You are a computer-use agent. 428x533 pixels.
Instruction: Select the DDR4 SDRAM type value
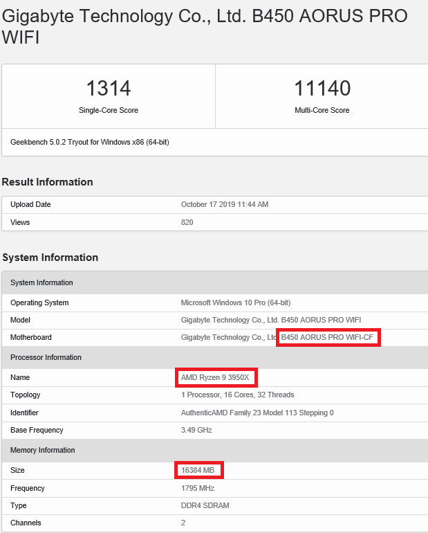[205, 505]
